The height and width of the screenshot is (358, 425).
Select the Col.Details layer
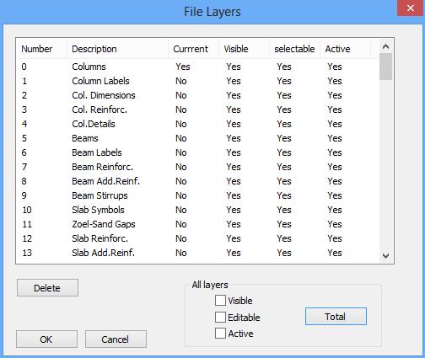click(x=198, y=124)
